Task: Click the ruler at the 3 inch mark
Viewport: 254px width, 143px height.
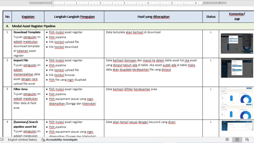Action: coord(124,3)
